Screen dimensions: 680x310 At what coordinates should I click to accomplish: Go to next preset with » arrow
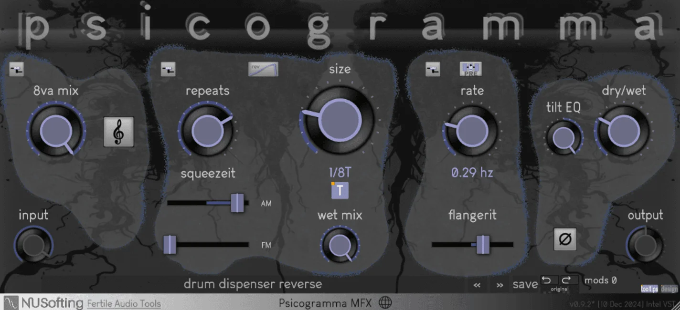point(499,285)
